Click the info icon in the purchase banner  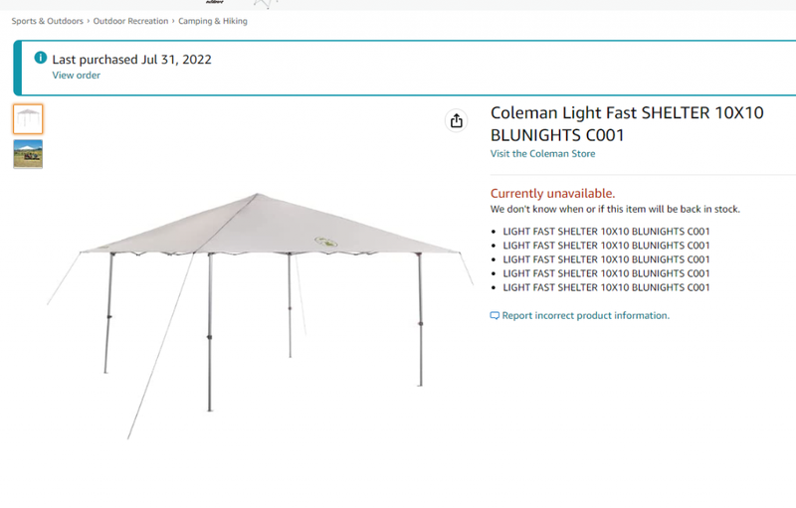coord(41,58)
